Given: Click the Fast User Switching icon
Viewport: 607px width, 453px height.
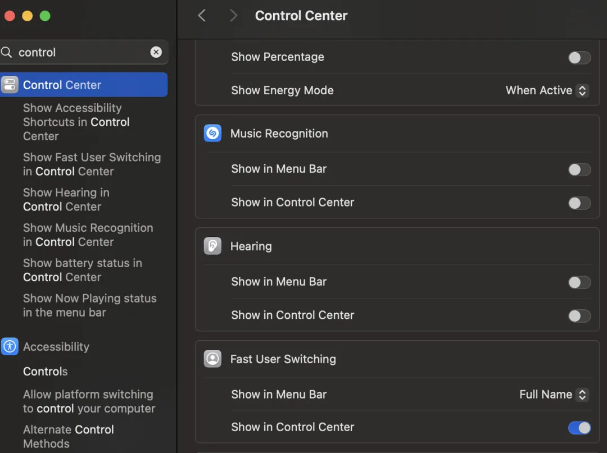Looking at the screenshot, I should [x=212, y=359].
